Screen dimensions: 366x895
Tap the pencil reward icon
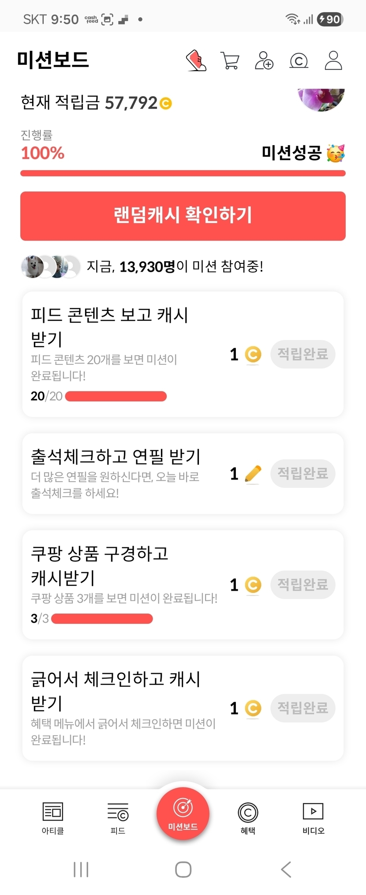pos(253,474)
